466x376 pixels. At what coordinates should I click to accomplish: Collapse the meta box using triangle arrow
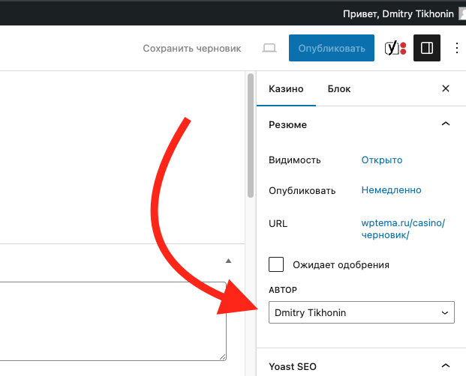(x=229, y=261)
